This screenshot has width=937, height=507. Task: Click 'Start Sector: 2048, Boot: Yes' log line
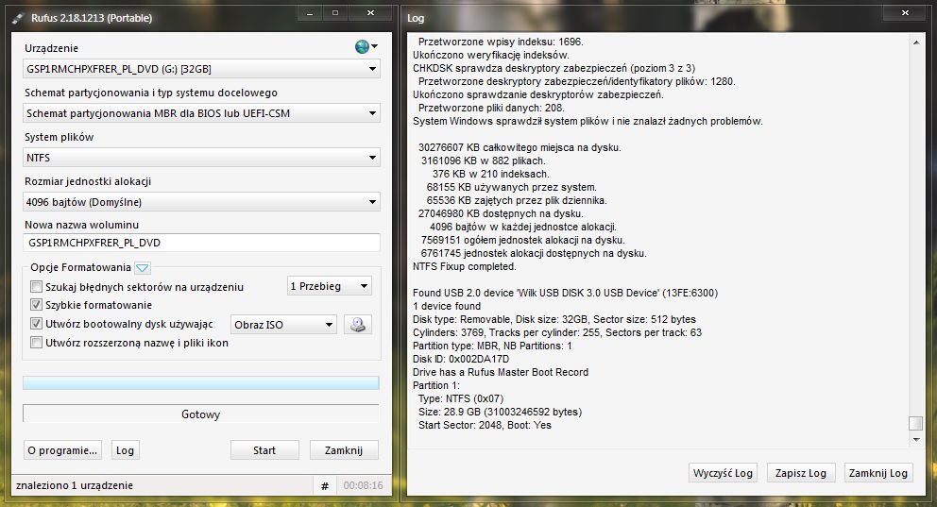coord(485,425)
